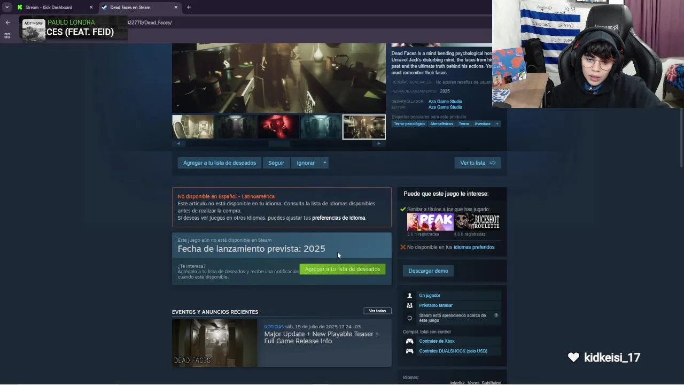The height and width of the screenshot is (385, 684).
Task: Click the heart icon beside kidkeisi_17
Action: pyautogui.click(x=573, y=357)
